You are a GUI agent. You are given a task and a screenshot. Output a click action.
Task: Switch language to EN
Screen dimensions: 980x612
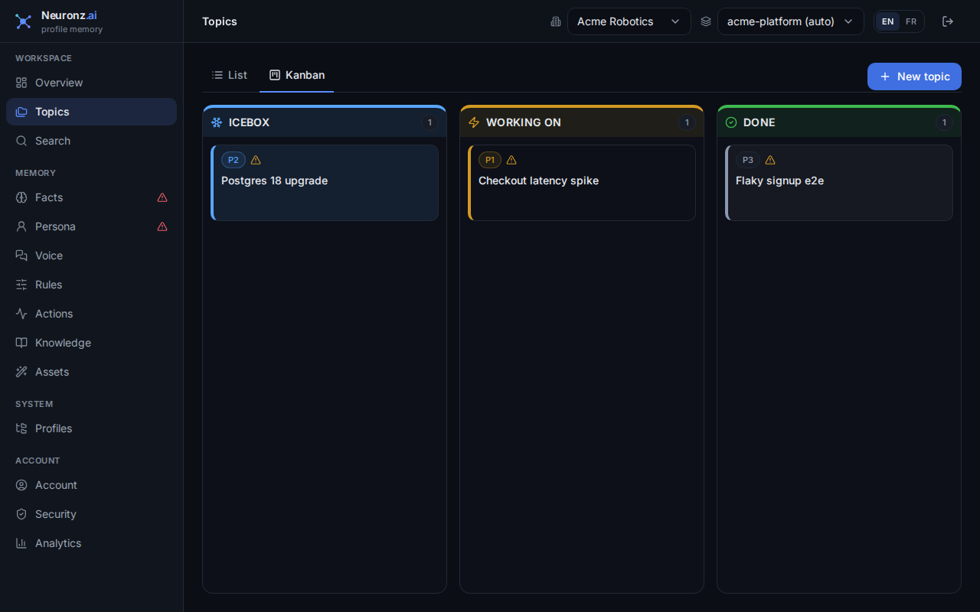(887, 21)
